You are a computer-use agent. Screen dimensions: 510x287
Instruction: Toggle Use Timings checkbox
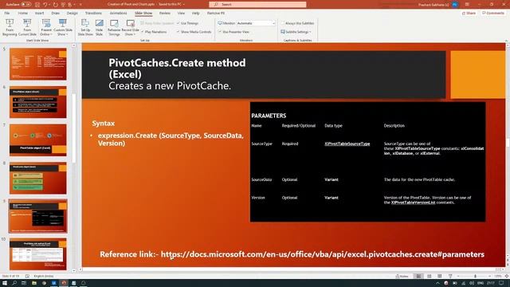click(187, 23)
